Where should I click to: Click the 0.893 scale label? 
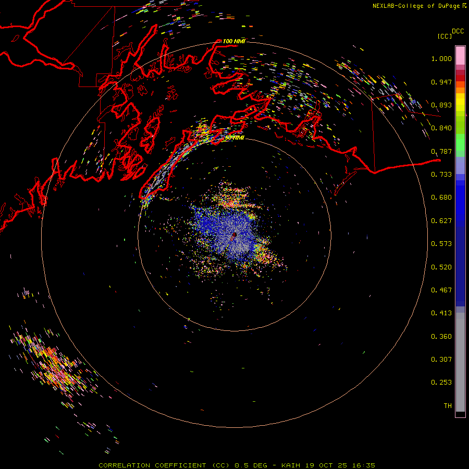coord(441,105)
